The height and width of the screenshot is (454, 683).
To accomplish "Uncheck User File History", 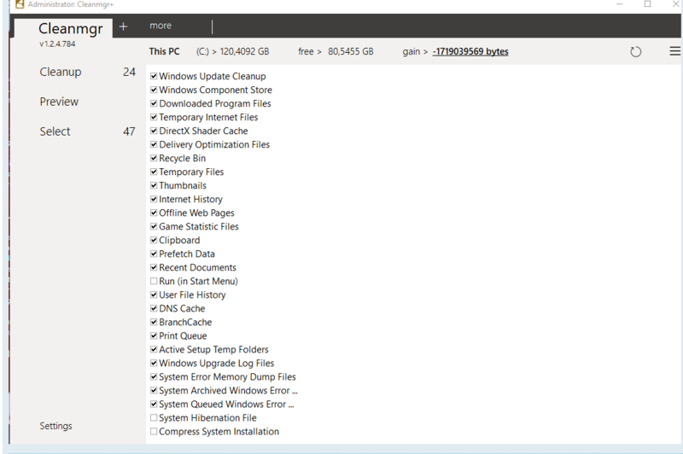I will point(154,294).
